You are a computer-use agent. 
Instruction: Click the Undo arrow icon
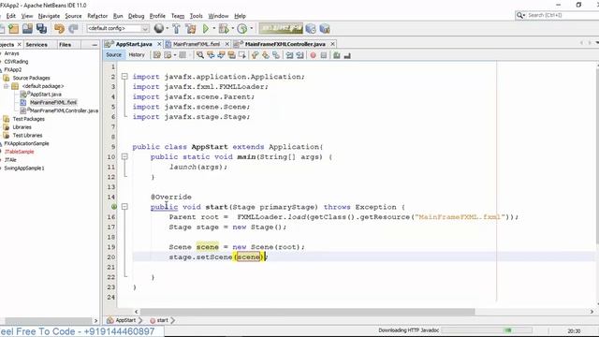click(x=59, y=29)
